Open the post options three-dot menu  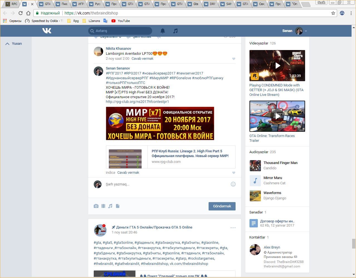tap(233, 228)
